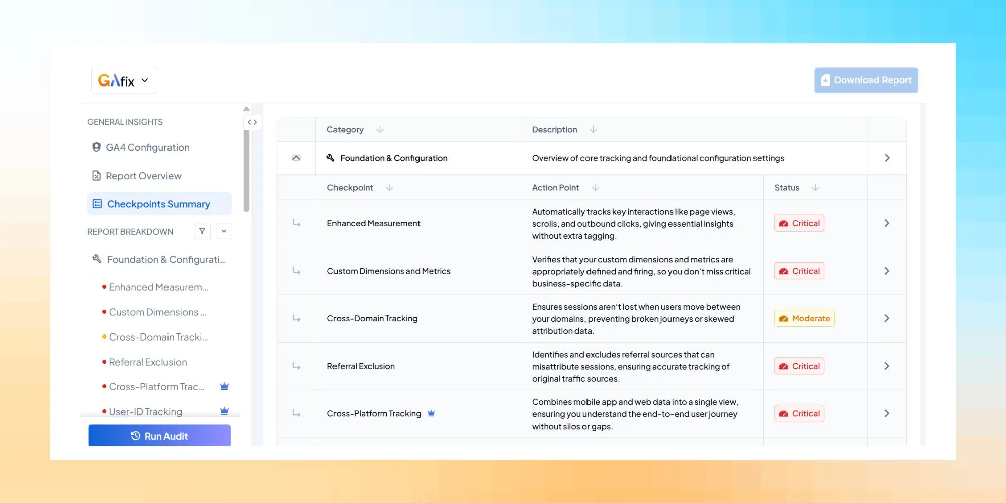Click the crown icon beside Cross-Platform Tracking in sidebar
Screen dimensions: 1006x503
(x=224, y=386)
